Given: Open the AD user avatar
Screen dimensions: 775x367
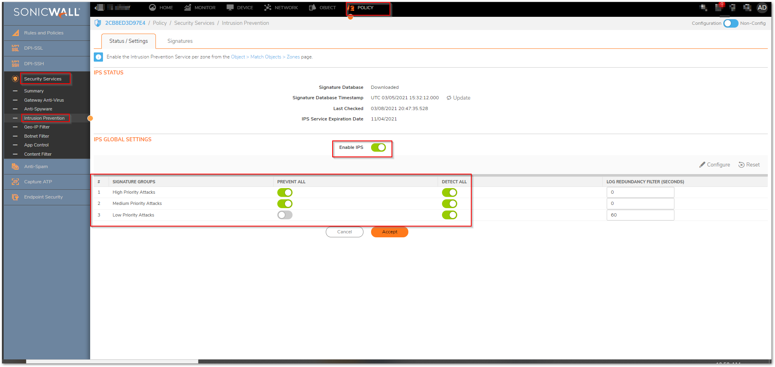Looking at the screenshot, I should tap(762, 8).
